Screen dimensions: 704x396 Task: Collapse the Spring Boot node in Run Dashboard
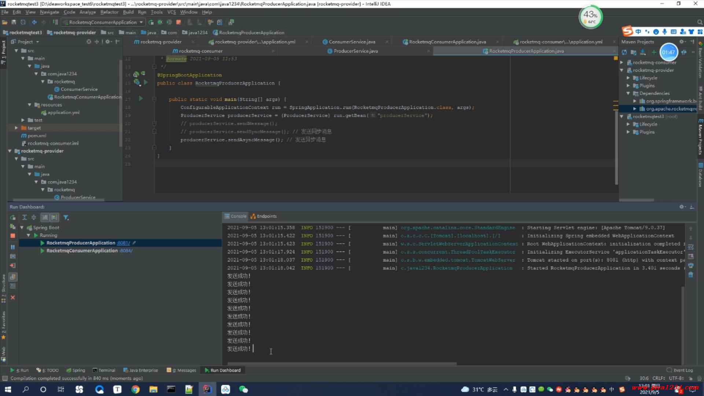22,228
